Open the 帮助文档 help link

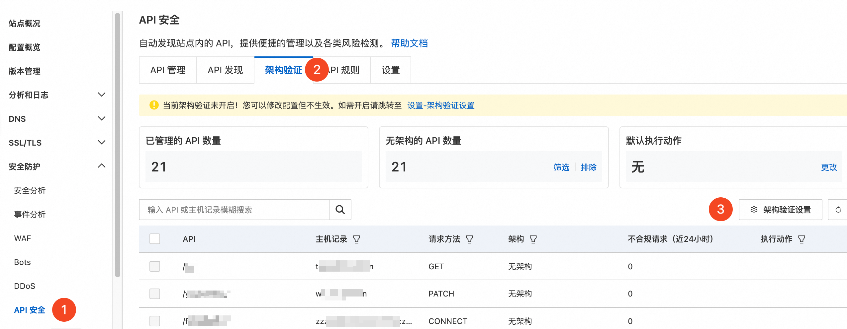(x=409, y=43)
